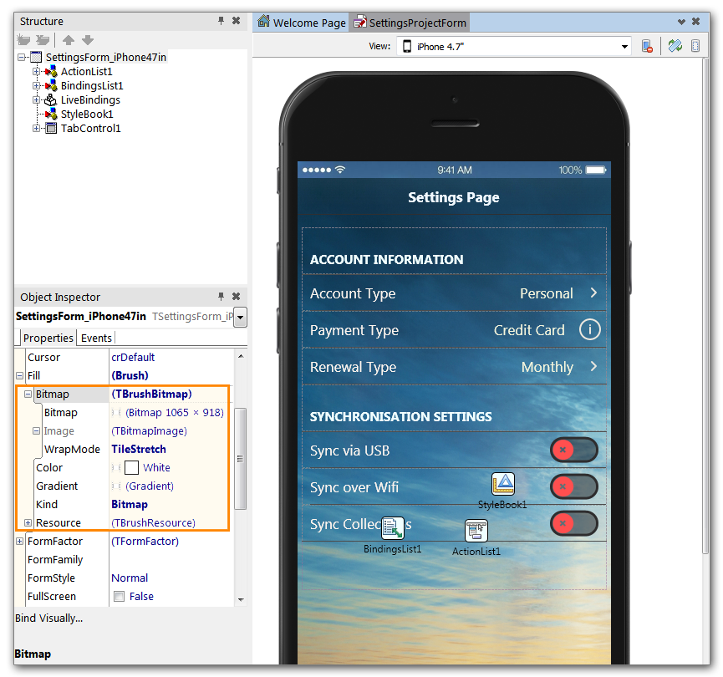The height and width of the screenshot is (677, 723).
Task: Collapse the Fill property group
Action: coord(18,376)
